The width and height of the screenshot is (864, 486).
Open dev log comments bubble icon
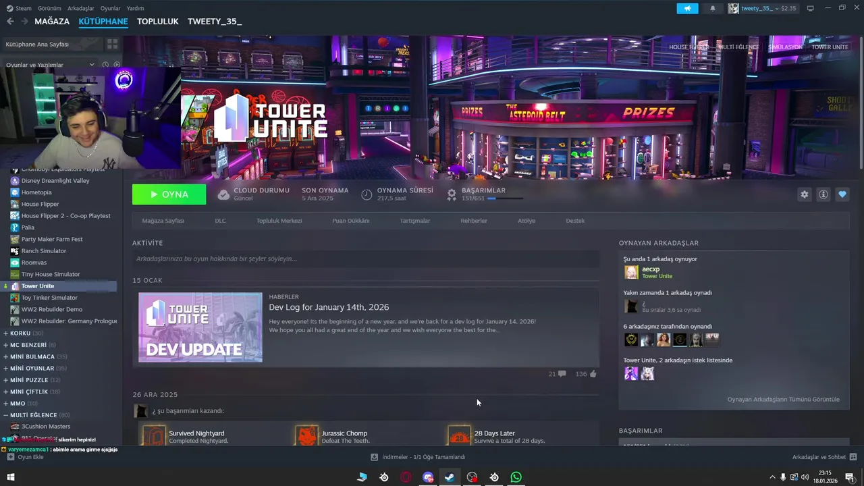562,373
